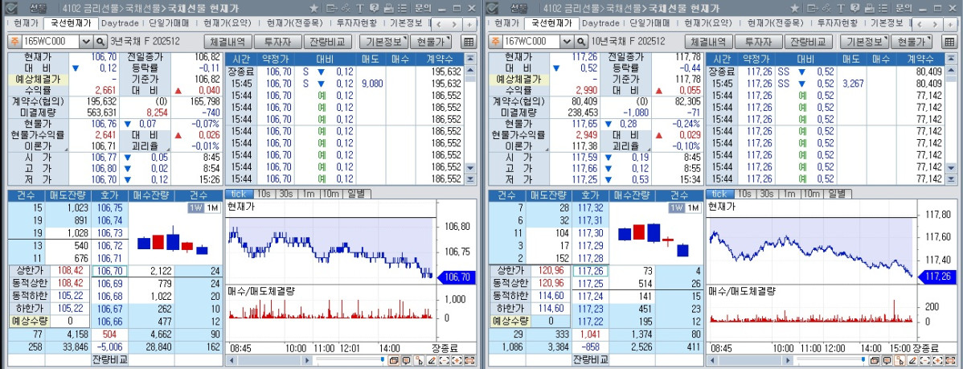
Task: Click bid price 117.25 in right order book
Action: coord(591,283)
